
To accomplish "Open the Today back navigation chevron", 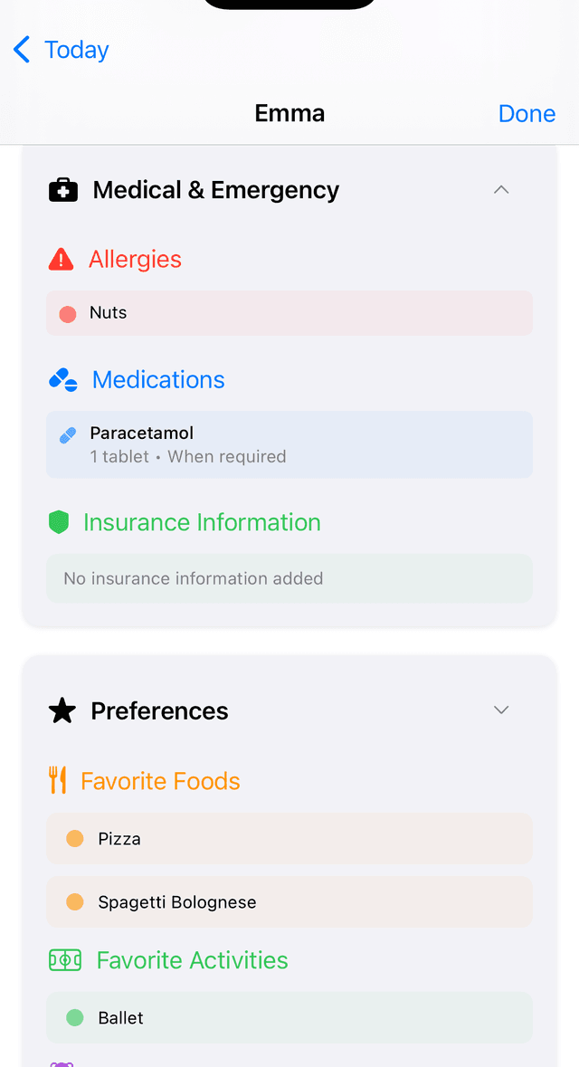I will click(x=20, y=50).
